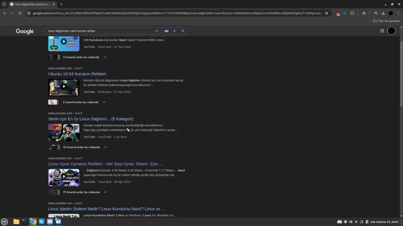Viewport: 403px width, 226px height.
Task: Open Ubuntu 18.04 Kurulum Rehberi result
Action: click(x=77, y=74)
